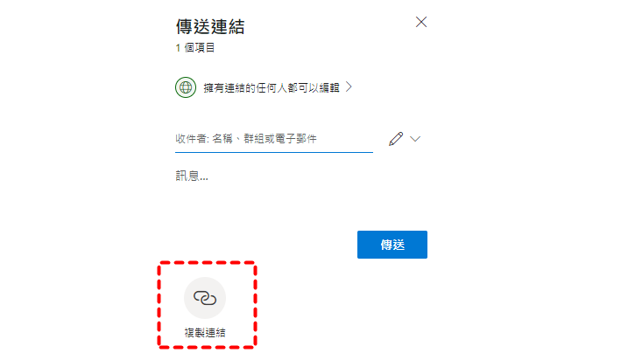Viewport: 621px width, 360px height.
Task: Close the 傳送連結 dialog with X
Action: (421, 22)
